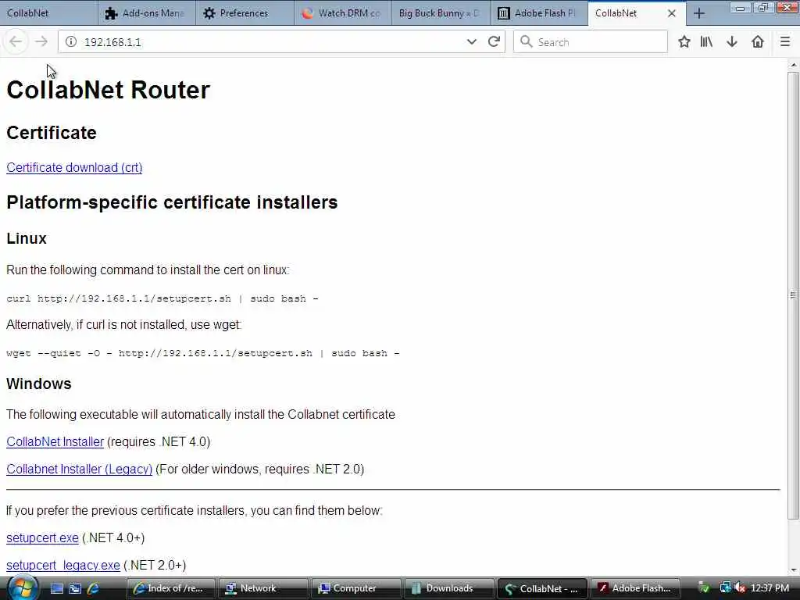The image size is (800, 600).
Task: Click the scrollbar down arrow
Action: 794,570
